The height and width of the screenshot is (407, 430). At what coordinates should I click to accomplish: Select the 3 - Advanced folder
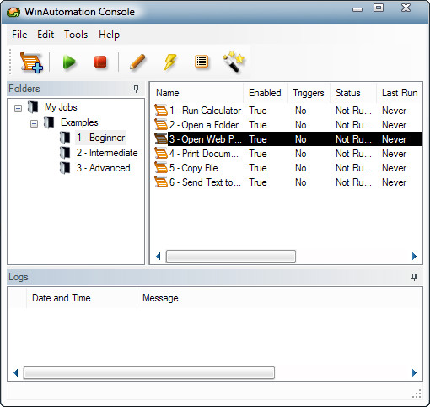103,168
